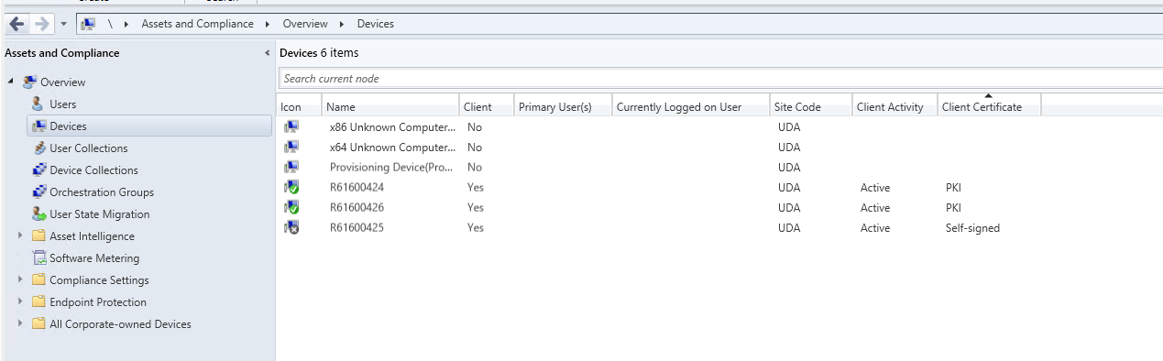Screen dimensions: 1163x361
Task: Click the Software Metering icon
Action: (x=38, y=258)
